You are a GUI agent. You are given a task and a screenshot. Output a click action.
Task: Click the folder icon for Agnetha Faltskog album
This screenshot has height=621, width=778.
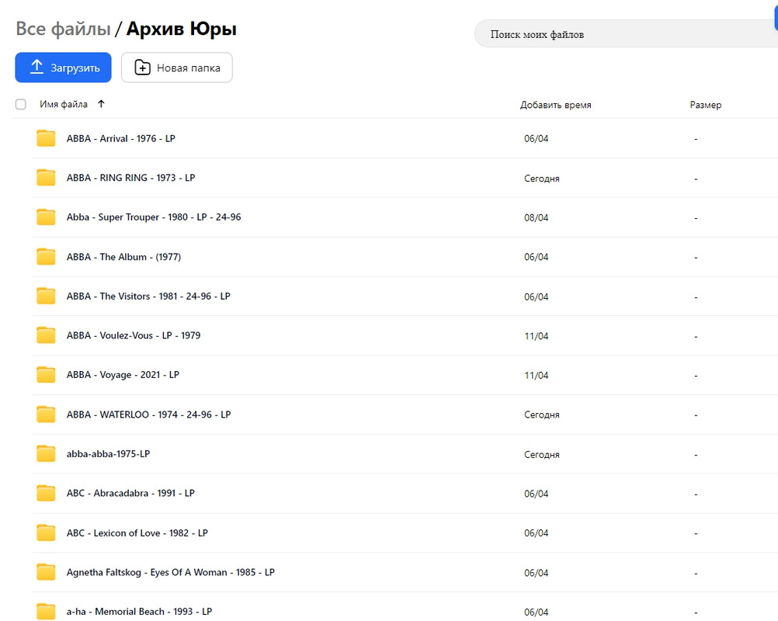46,572
